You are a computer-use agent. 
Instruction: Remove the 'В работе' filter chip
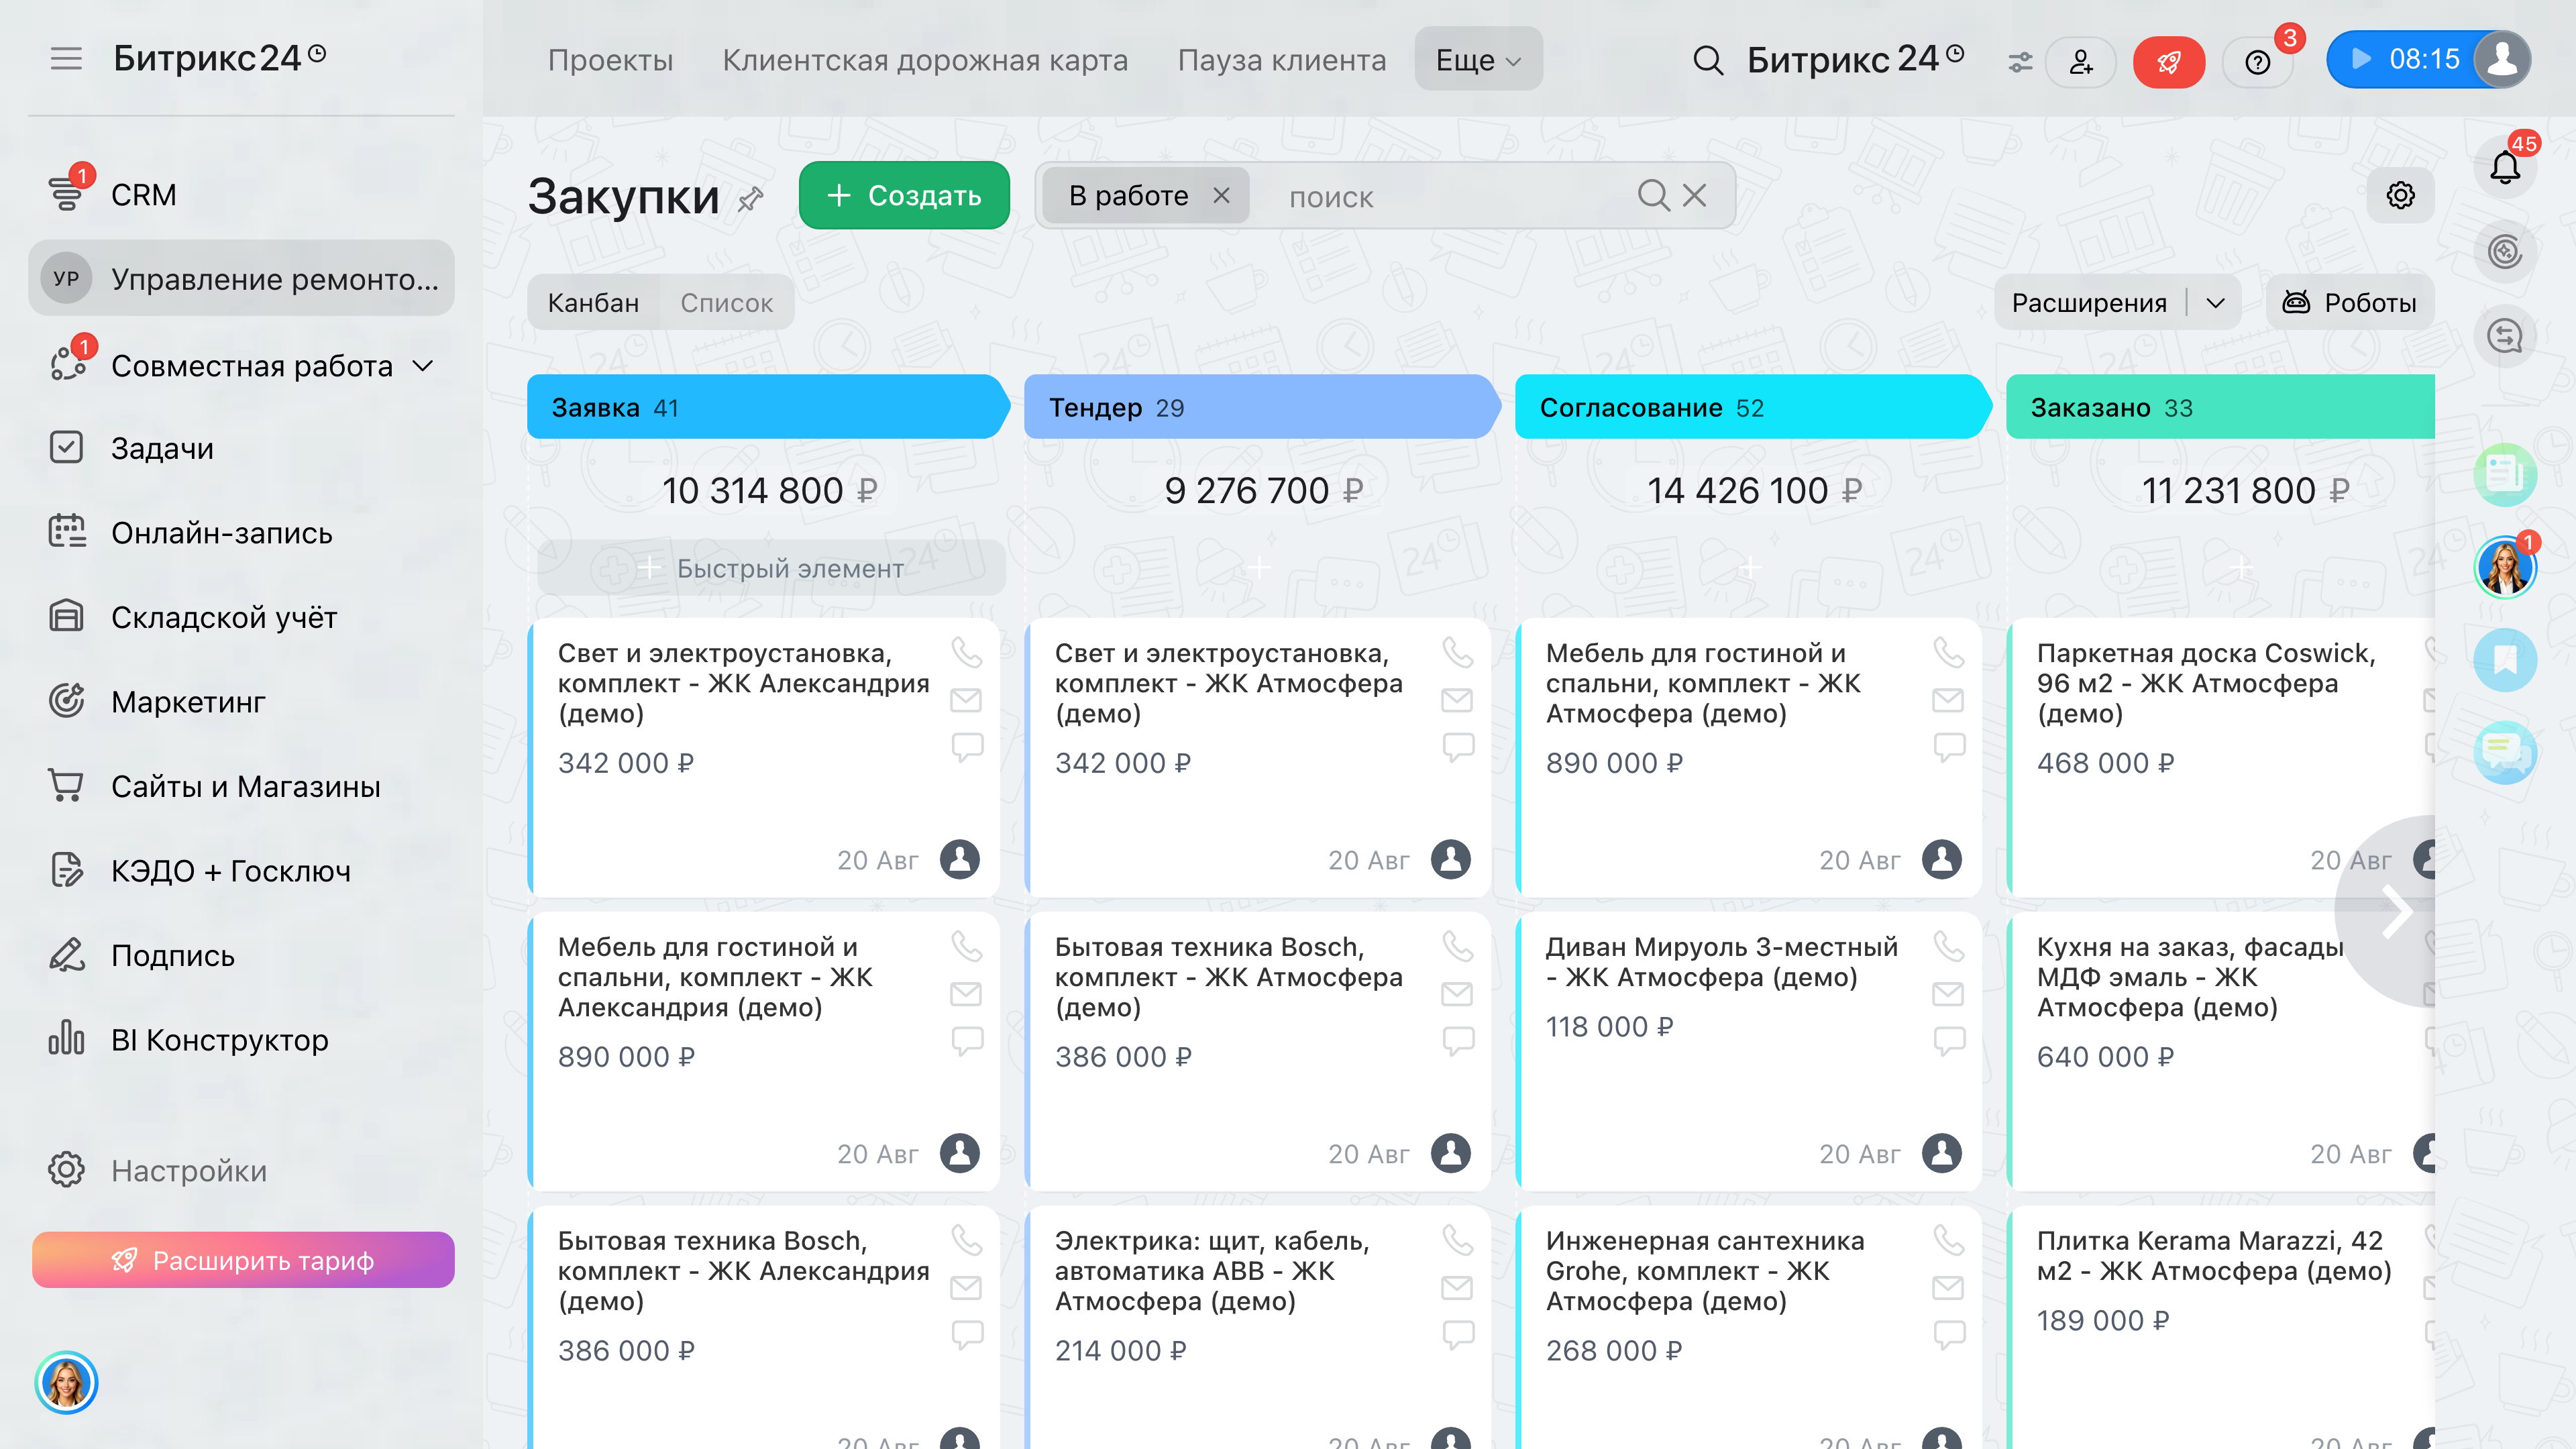coord(1221,195)
